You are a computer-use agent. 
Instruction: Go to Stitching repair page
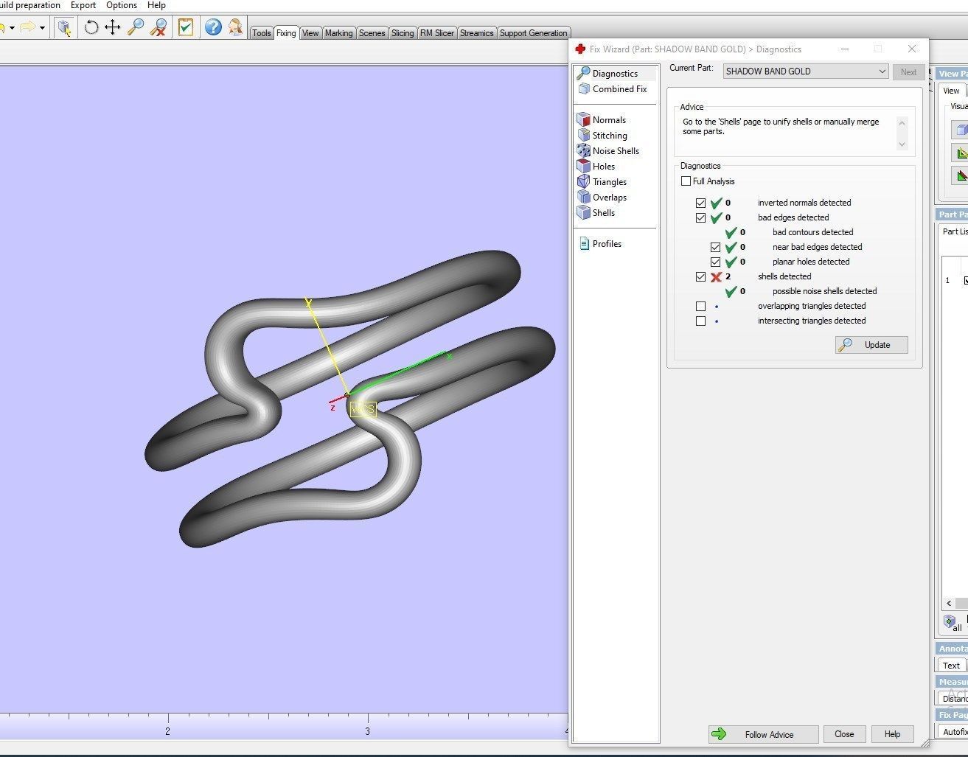click(610, 136)
